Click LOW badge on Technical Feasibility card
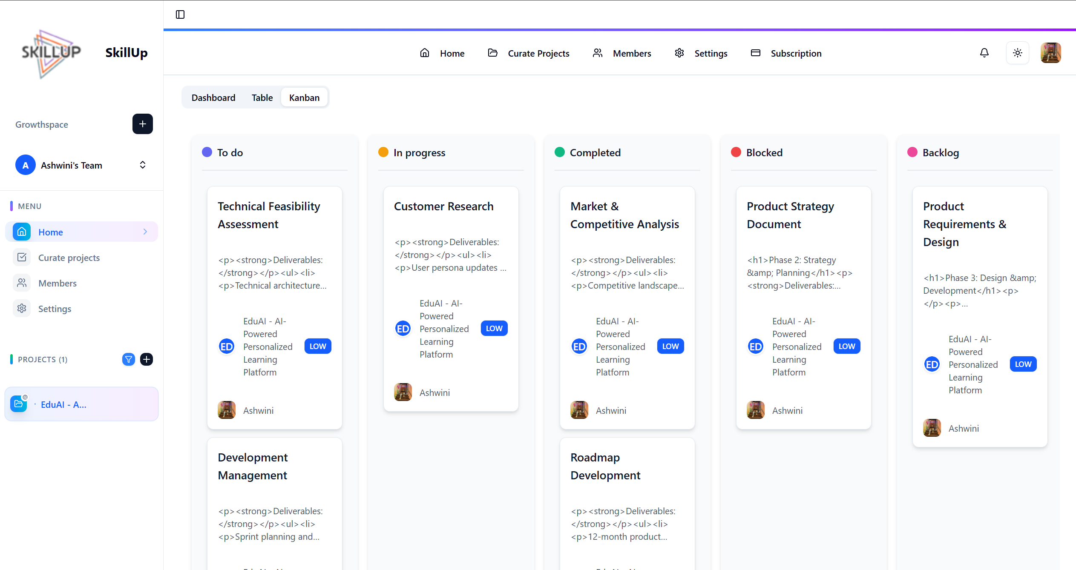Screen dimensions: 1076x570 318,346
